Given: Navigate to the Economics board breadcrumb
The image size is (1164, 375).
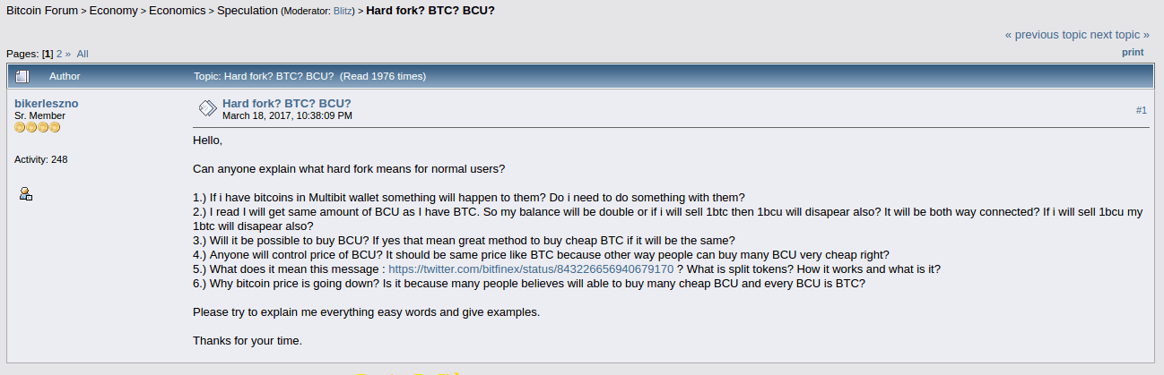Looking at the screenshot, I should [x=176, y=11].
